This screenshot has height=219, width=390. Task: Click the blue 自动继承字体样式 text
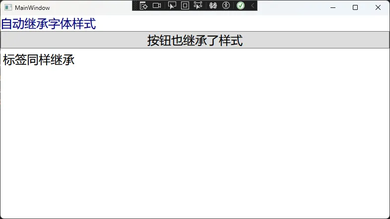click(48, 24)
